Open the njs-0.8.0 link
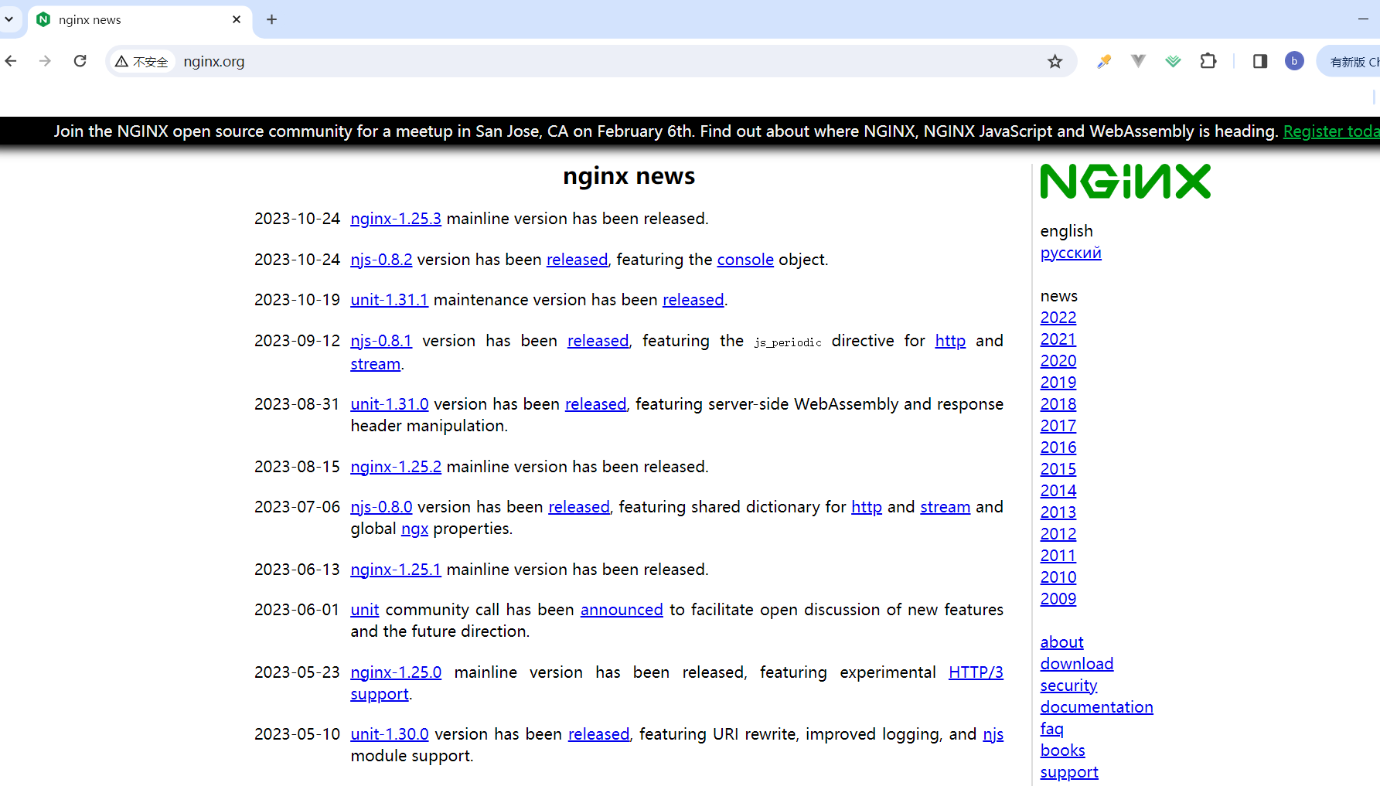1380x786 pixels. (x=381, y=507)
